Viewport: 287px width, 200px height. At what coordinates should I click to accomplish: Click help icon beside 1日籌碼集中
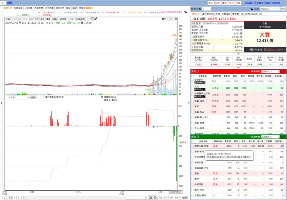(222, 36)
